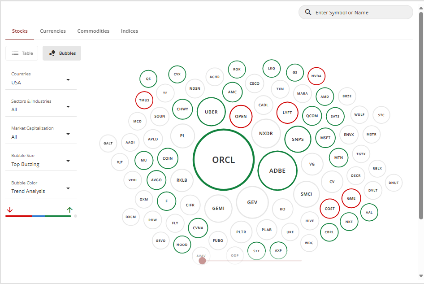
Task: Switch to the Commodities tab
Action: tap(93, 31)
